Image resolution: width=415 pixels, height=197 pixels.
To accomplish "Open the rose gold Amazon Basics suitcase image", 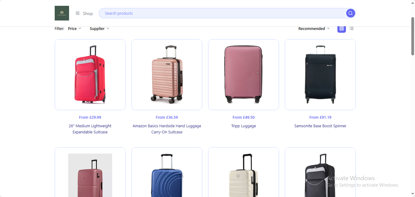I will point(167,75).
